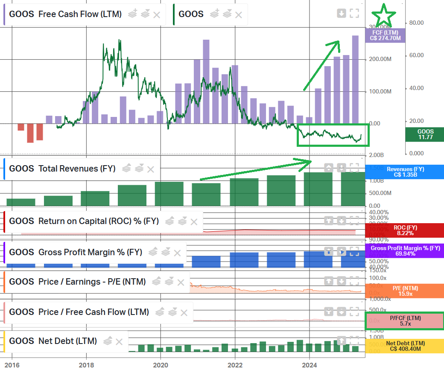Move the Return on Capital pane down
The height and width of the screenshot is (370, 444).
tap(342, 221)
